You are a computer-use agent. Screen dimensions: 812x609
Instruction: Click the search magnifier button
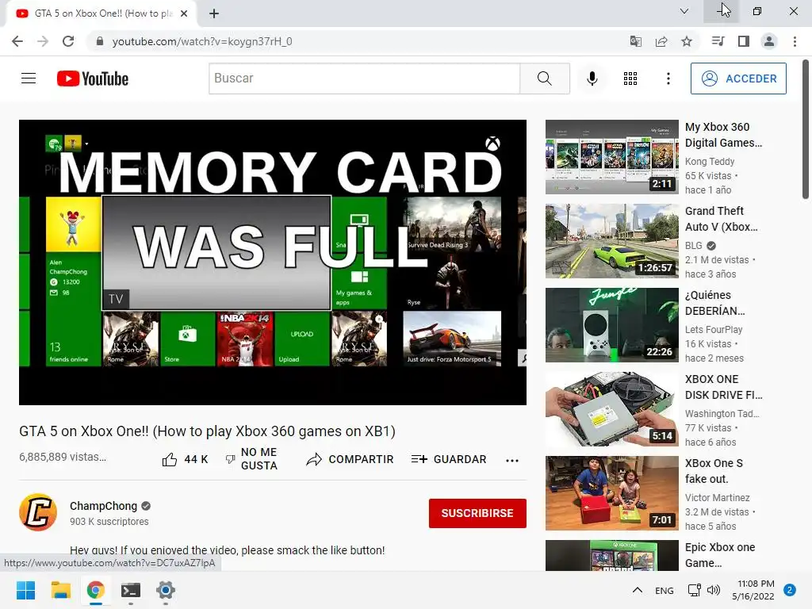(x=544, y=79)
